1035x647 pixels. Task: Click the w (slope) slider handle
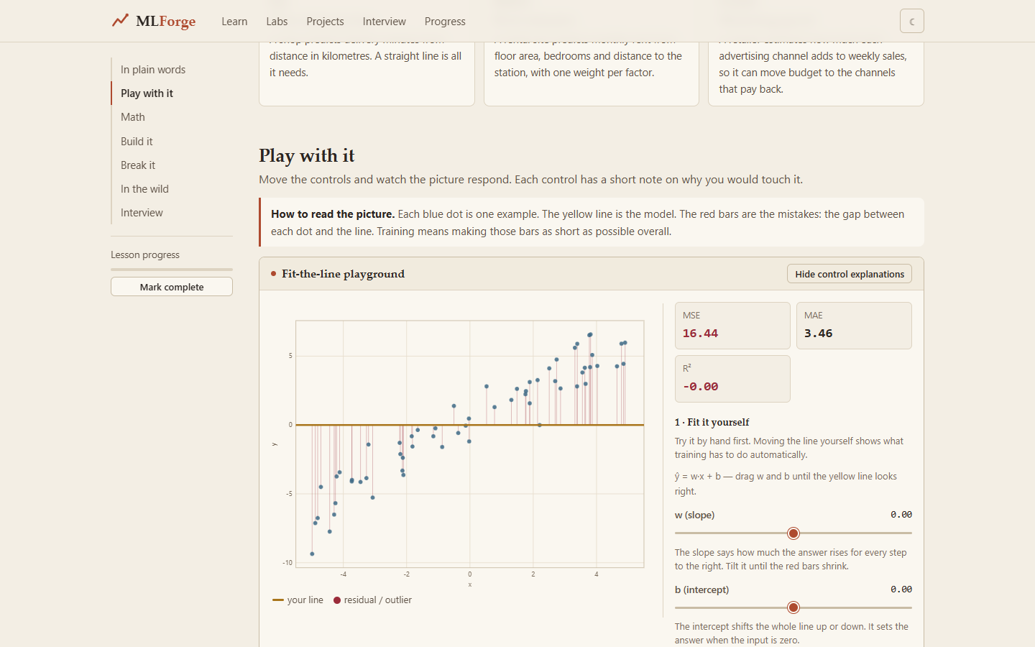(x=793, y=533)
